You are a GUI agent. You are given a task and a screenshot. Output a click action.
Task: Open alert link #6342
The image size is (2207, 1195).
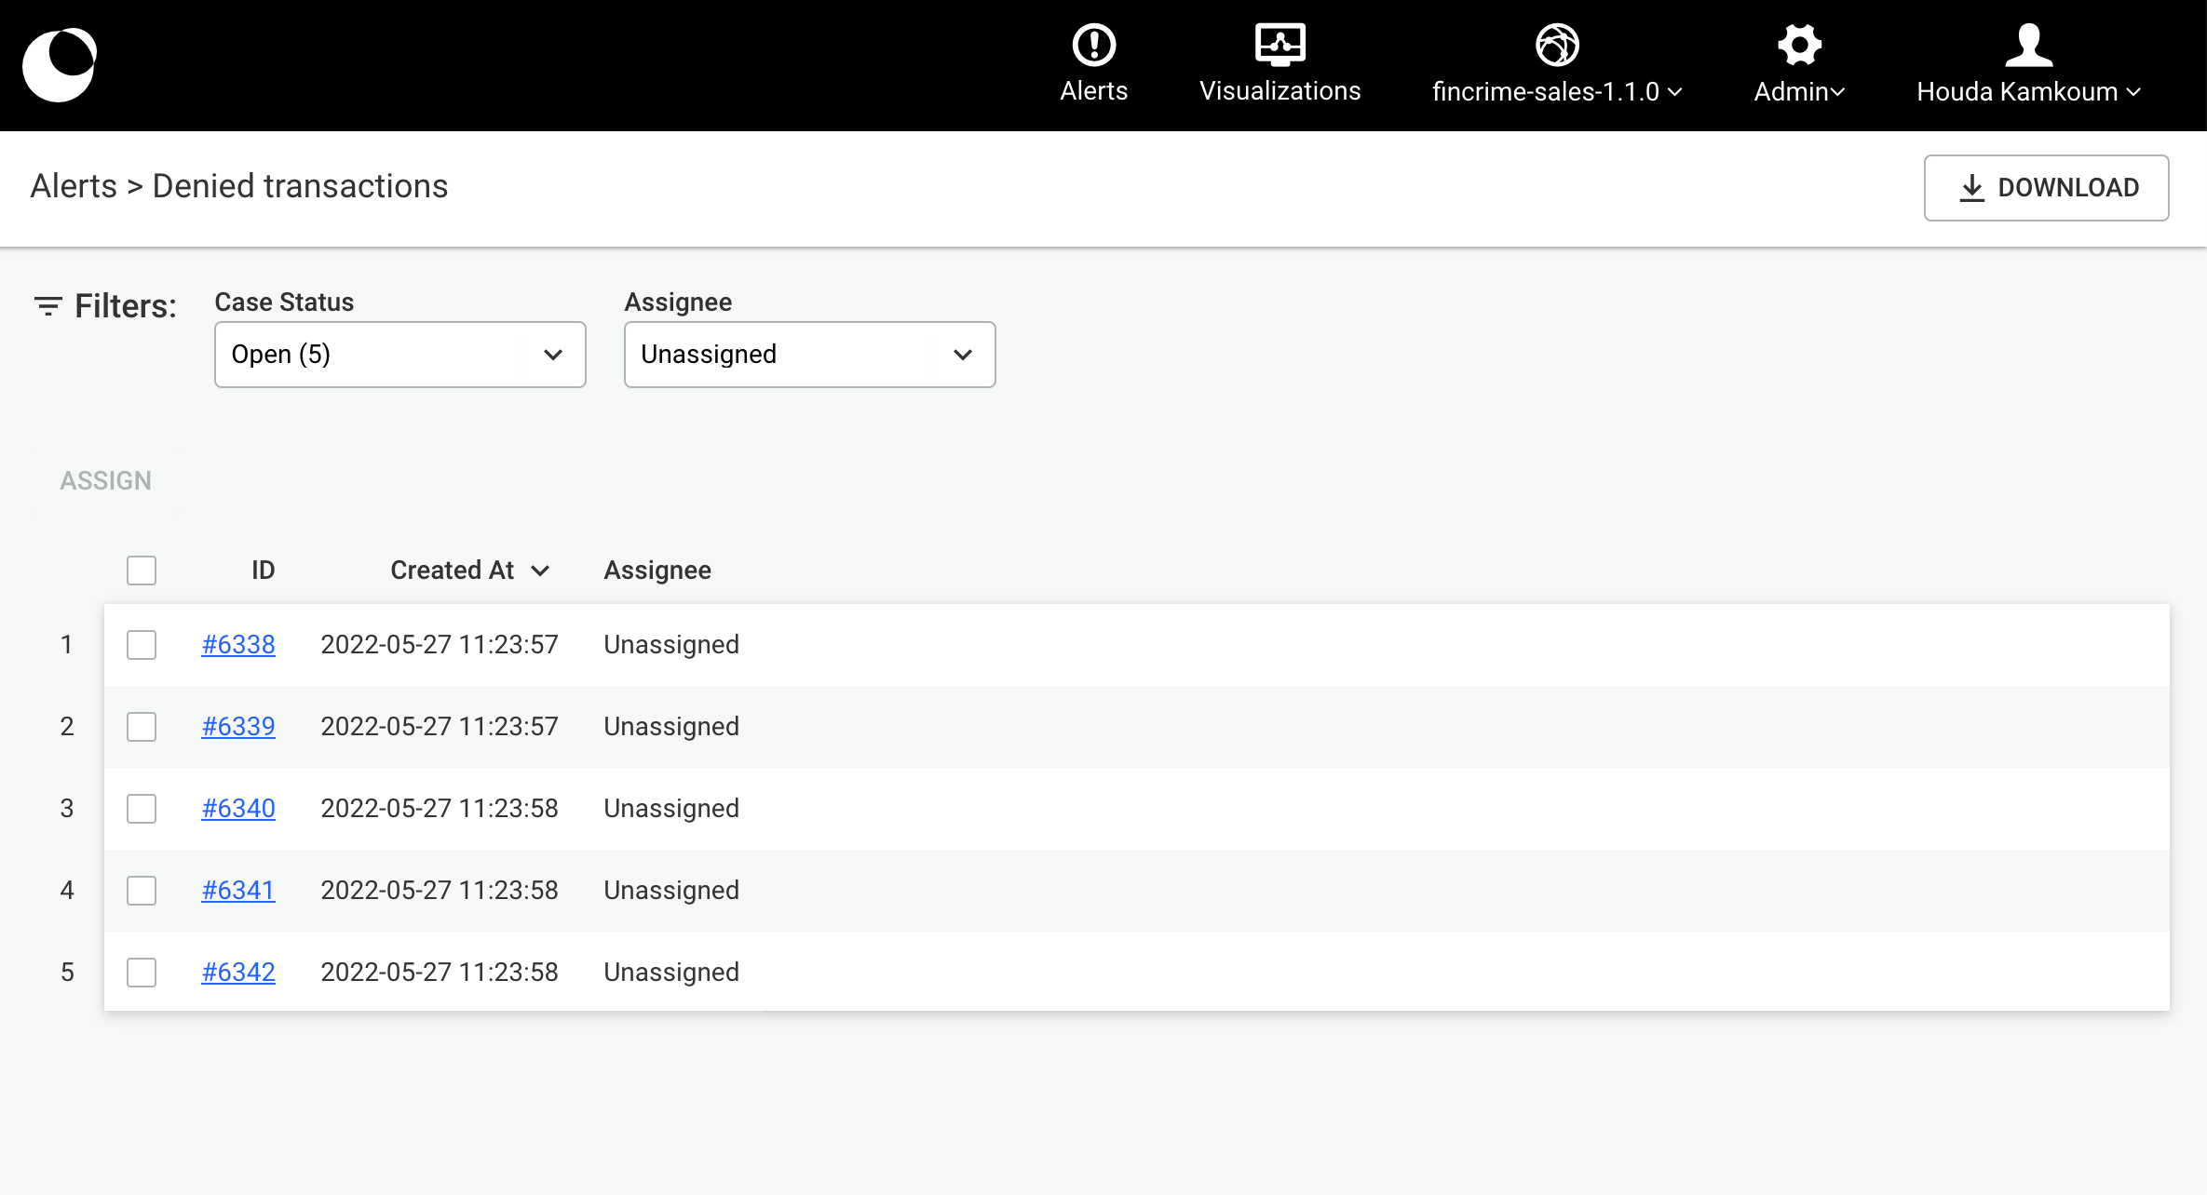click(238, 972)
